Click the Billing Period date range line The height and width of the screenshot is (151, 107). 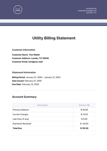tap(36, 77)
